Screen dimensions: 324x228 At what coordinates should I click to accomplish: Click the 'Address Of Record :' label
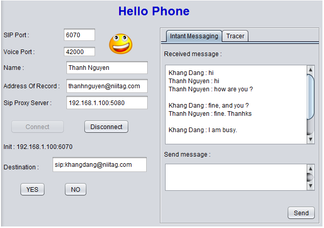point(32,86)
